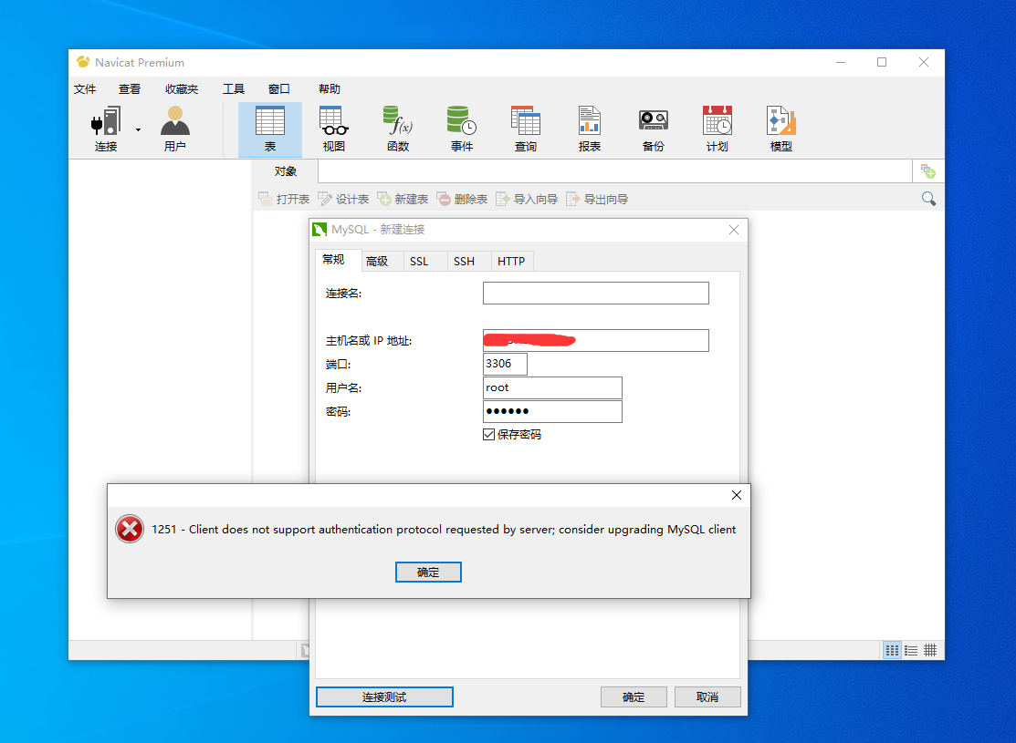Click the 连接测试 button

point(384,697)
